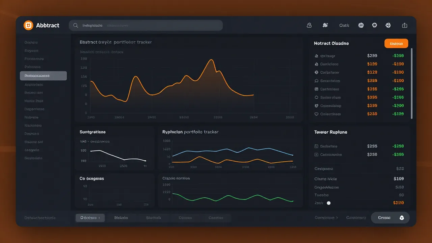Toggle the switch next to the $210 value
This screenshot has width=432, height=243.
(328, 203)
